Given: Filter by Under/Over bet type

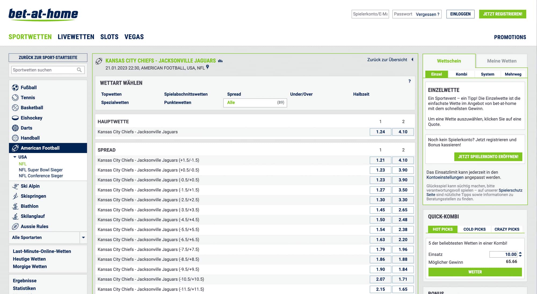Looking at the screenshot, I should 301,94.
